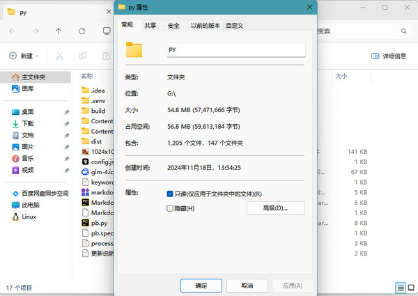Click the copy icon in toolbar

coord(83,56)
